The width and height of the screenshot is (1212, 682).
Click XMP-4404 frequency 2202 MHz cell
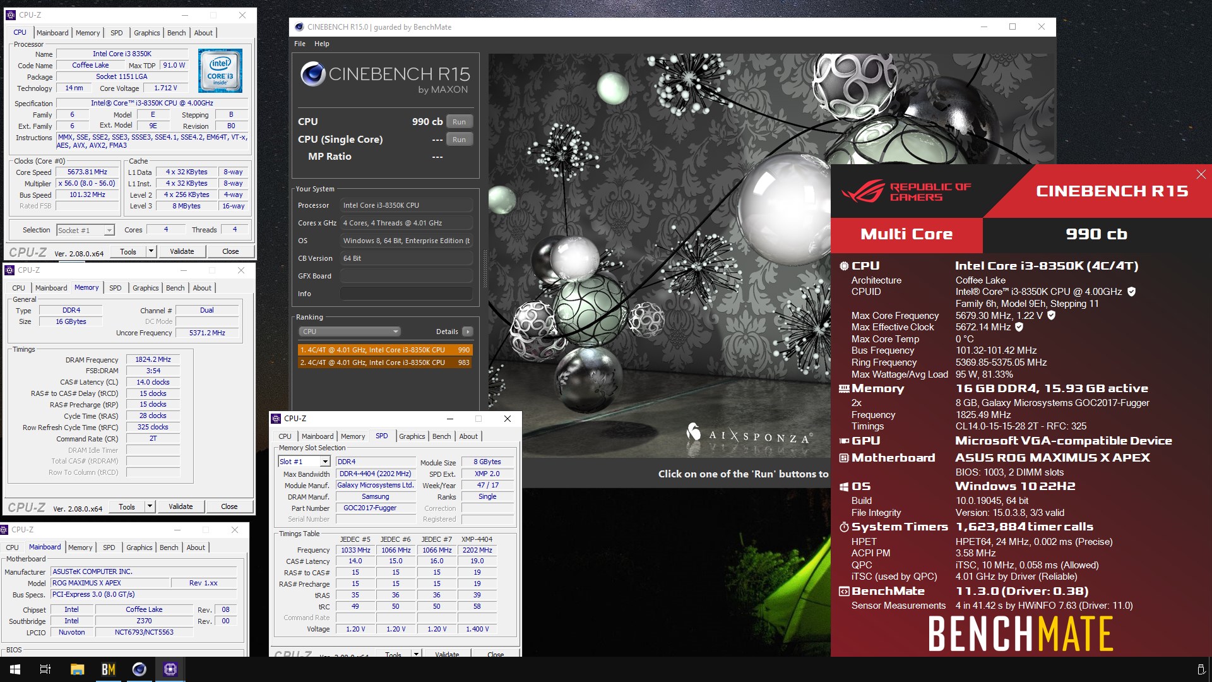[x=477, y=550]
